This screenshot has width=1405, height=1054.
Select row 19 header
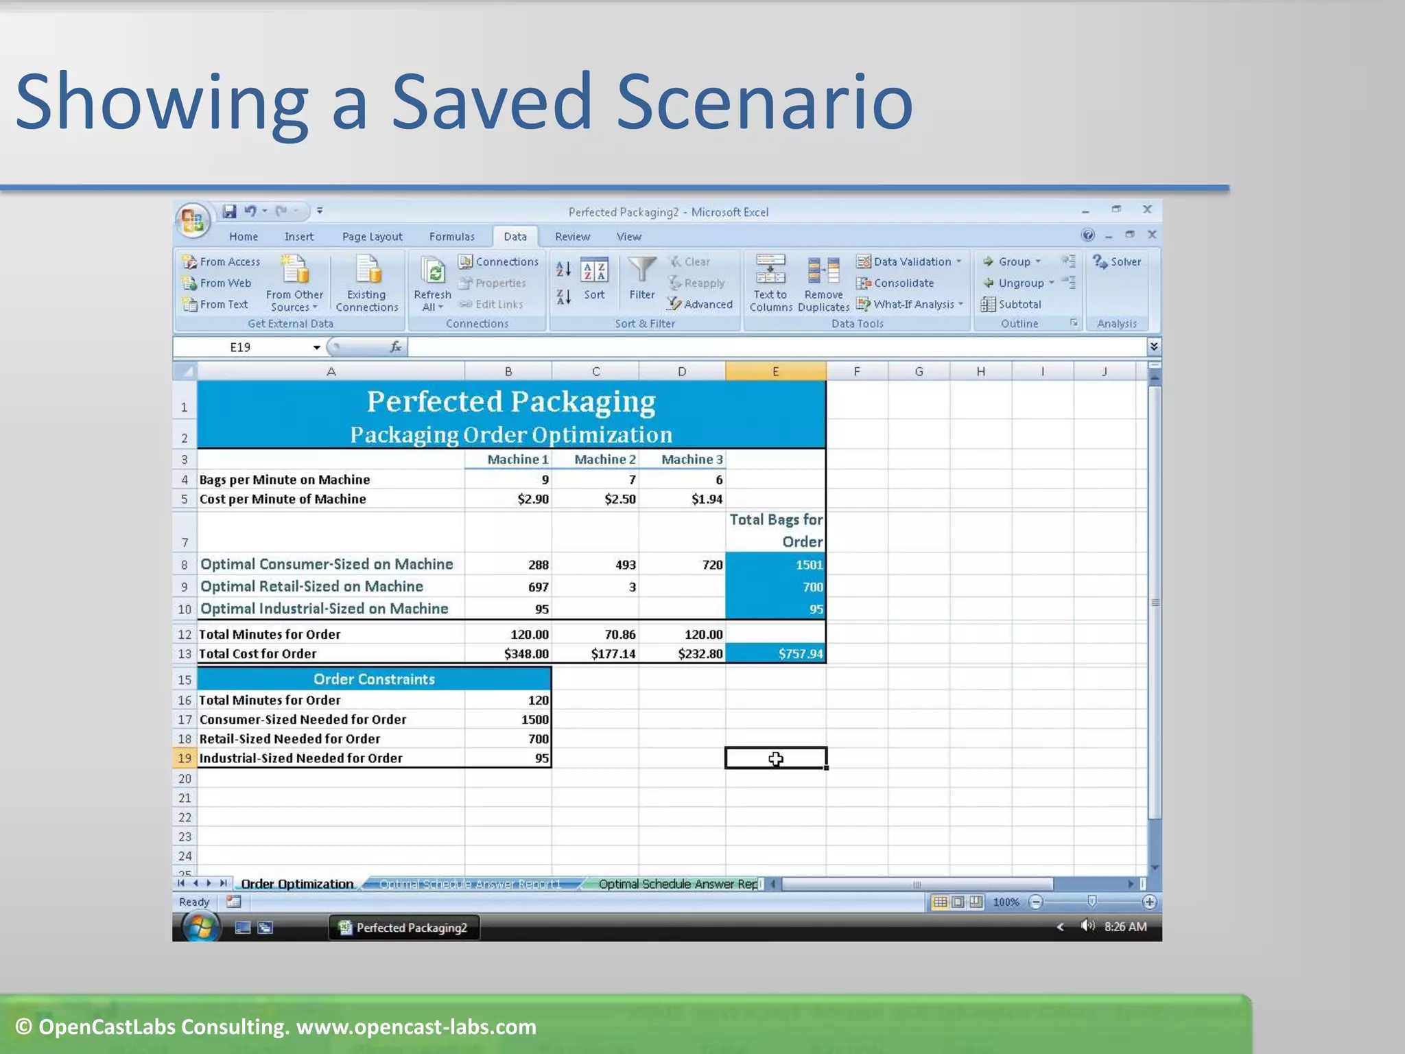[x=185, y=758]
